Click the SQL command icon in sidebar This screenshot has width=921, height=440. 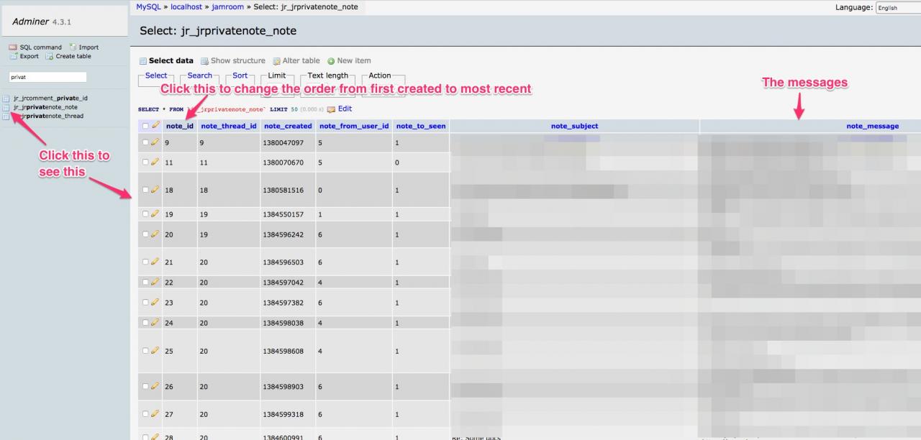coord(12,47)
